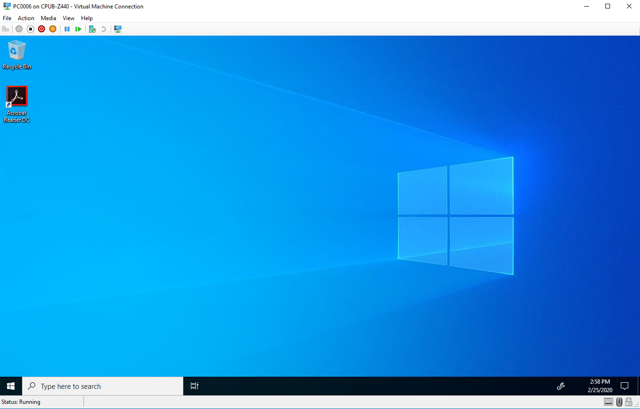Open the Windows Ink Workspace
640x409 pixels.
tap(561, 386)
